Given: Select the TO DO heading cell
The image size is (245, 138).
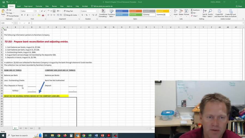Looking at the screenshot, I should click(36, 42).
